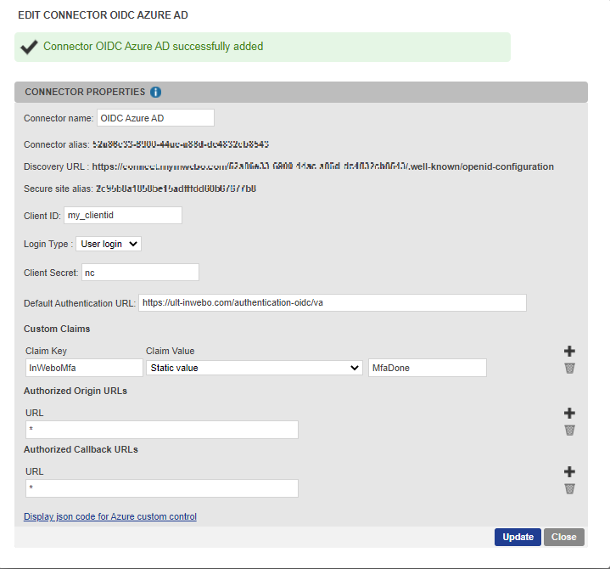This screenshot has width=610, height=569.
Task: Click the Client Secret field
Action: (x=140, y=273)
